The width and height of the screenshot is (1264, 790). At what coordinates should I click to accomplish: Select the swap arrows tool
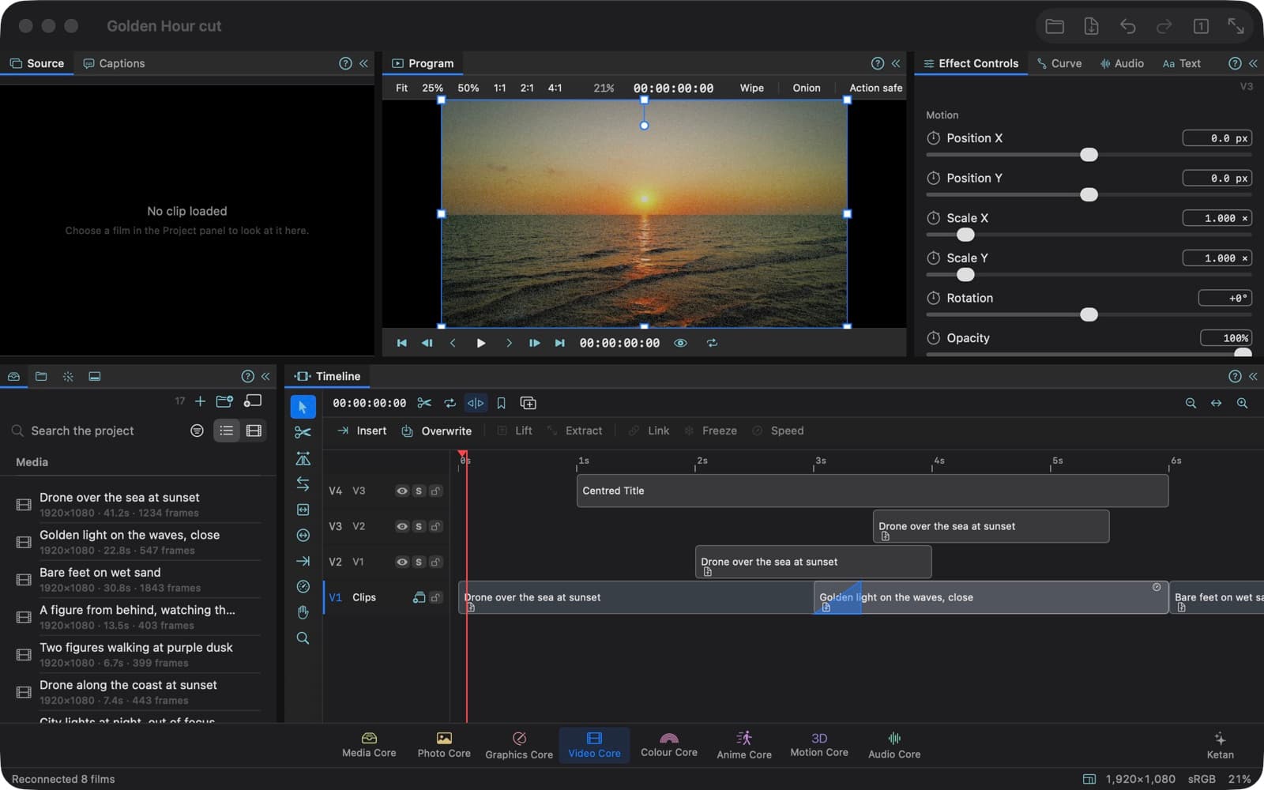(303, 483)
